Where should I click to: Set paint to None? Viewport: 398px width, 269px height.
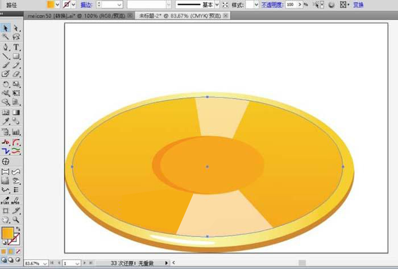tap(18, 251)
